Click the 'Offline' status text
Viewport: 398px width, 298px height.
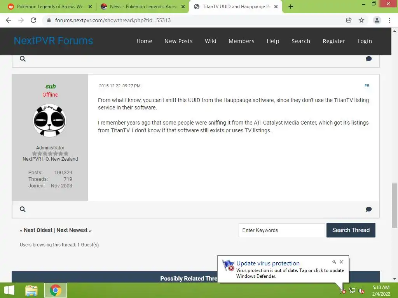click(50, 95)
